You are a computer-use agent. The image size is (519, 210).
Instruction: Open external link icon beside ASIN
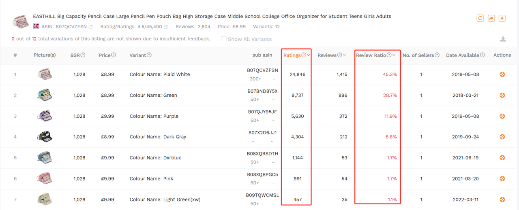tap(91, 27)
